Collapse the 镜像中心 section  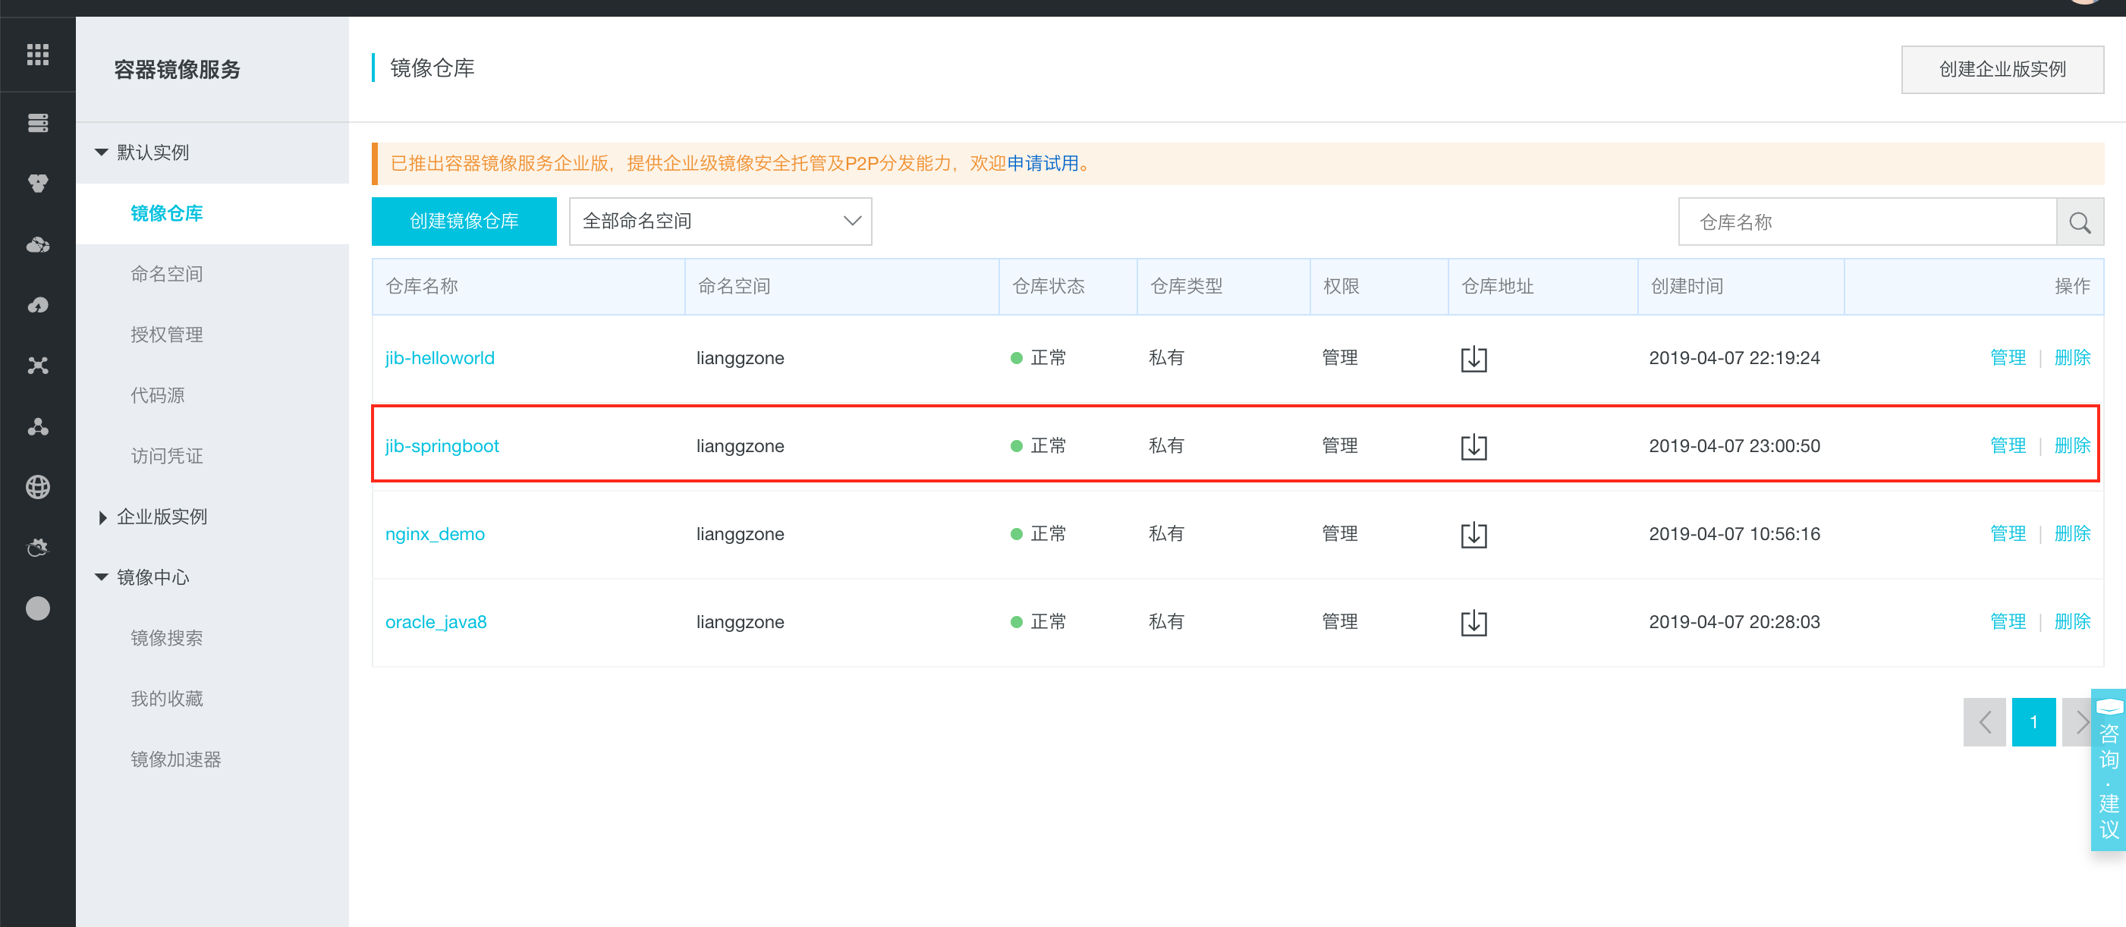[x=102, y=577]
